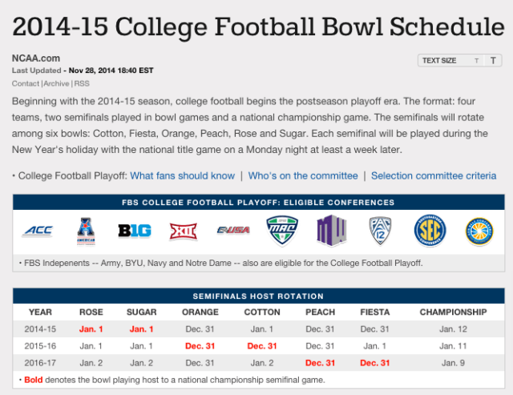Open the SEC conference logo
Viewport: 513px width, 395px height.
tap(429, 231)
